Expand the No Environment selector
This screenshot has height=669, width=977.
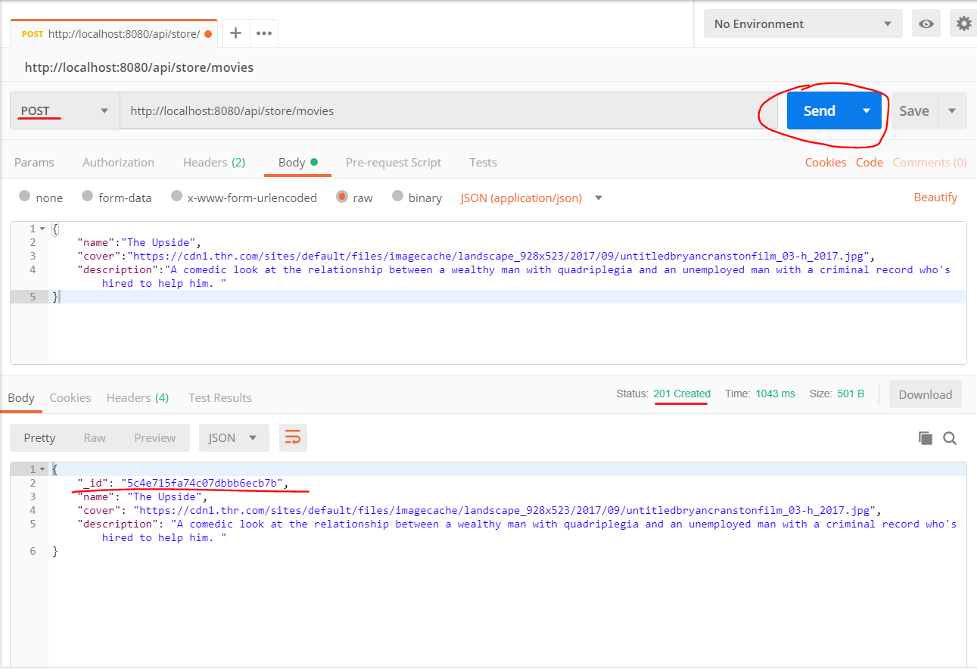click(x=802, y=23)
